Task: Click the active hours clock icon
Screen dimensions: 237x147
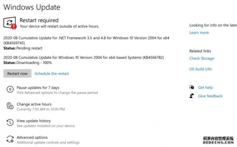Action: point(10,106)
